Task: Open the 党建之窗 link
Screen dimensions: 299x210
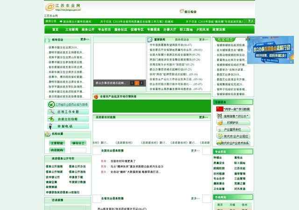Action: [240, 183]
